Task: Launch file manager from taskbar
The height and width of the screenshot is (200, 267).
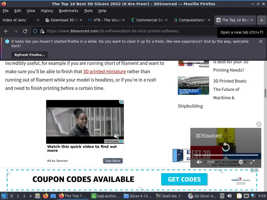Action: [x=38, y=196]
